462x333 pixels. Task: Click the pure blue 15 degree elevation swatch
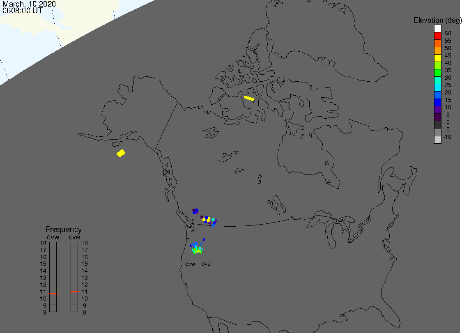click(437, 102)
